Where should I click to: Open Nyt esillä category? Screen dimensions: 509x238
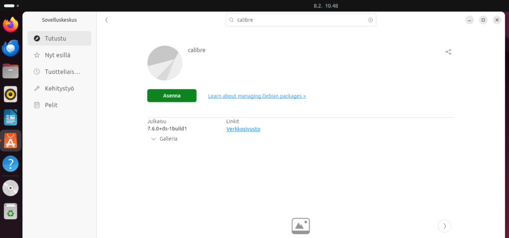60,55
